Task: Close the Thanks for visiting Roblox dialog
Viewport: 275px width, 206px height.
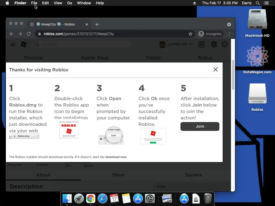Action: (x=216, y=69)
